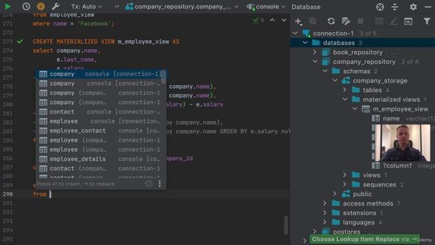Expand the views folder
The height and width of the screenshot is (245, 435).
tap(345, 175)
